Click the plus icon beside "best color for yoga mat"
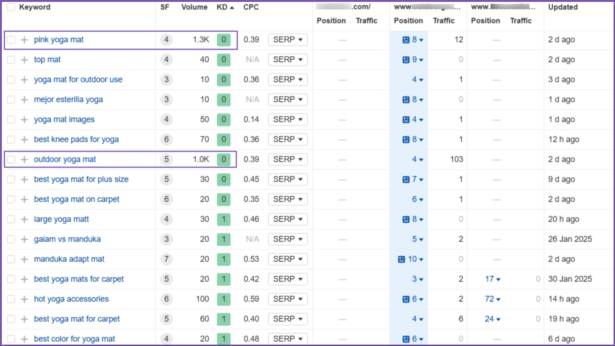The width and height of the screenshot is (615, 346). coord(24,338)
